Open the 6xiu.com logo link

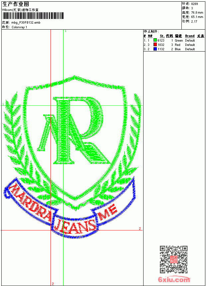pyautogui.click(x=174, y=279)
